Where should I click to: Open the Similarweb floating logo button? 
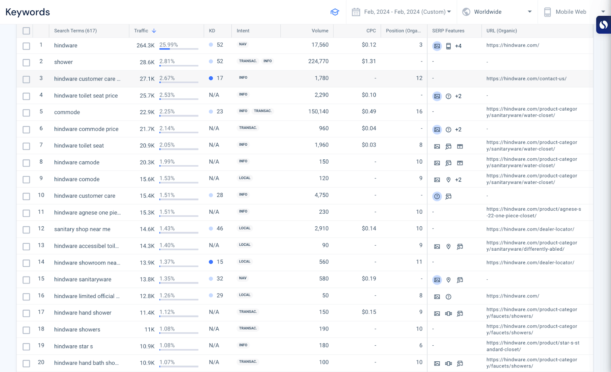coord(603,25)
